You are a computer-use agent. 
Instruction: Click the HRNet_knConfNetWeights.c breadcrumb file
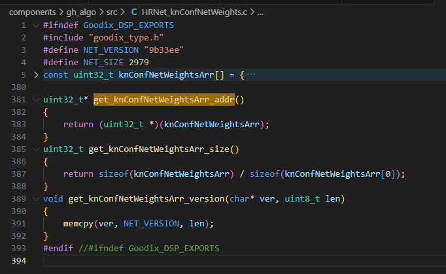coord(194,12)
